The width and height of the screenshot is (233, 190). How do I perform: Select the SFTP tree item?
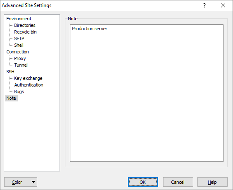[19, 38]
